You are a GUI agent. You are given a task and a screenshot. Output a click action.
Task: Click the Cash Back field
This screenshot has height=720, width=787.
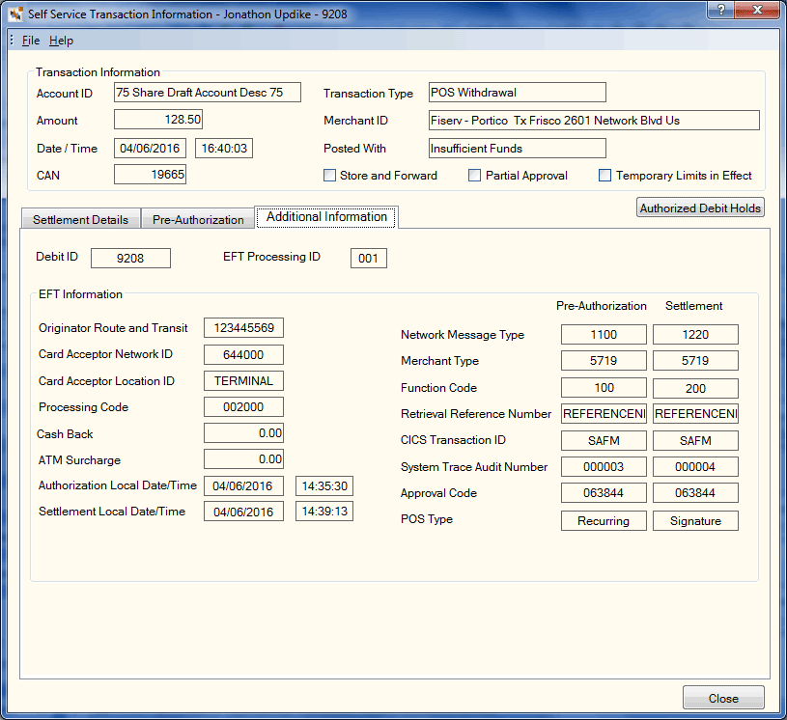coord(243,433)
